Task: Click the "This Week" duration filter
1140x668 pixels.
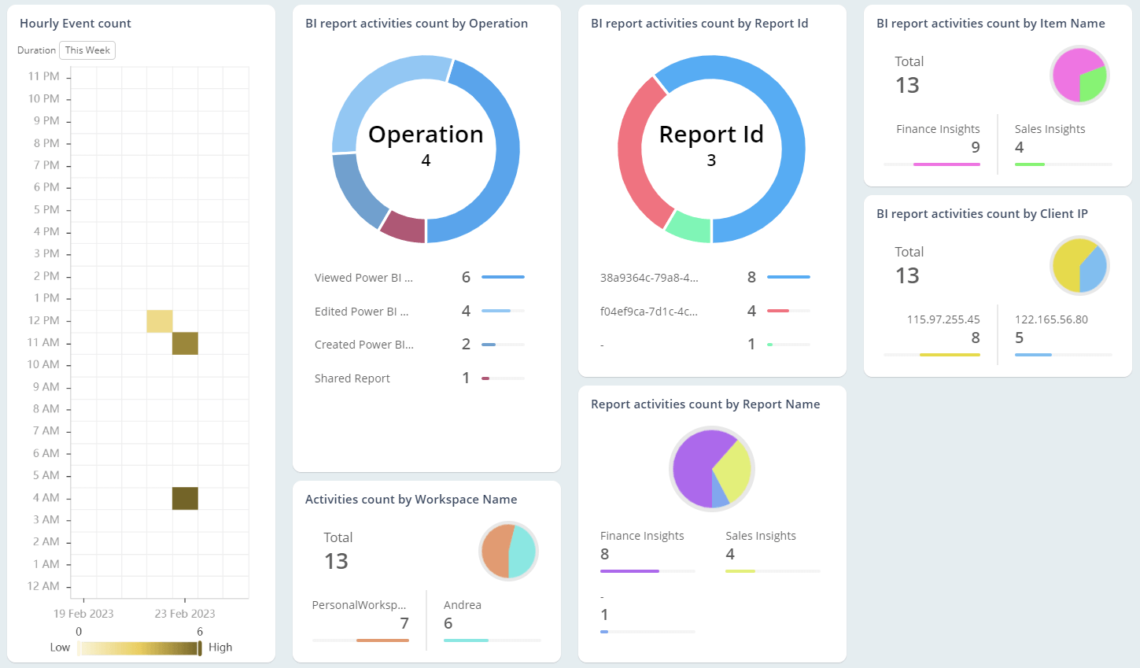Action: pos(87,50)
